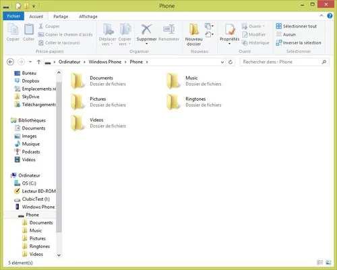Click Aucun selection option
This screenshot has width=337, height=270.
coord(286,34)
